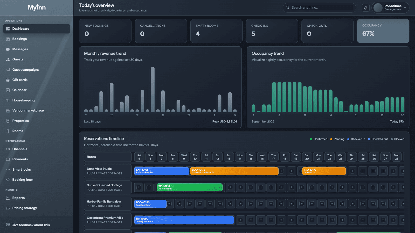The width and height of the screenshot is (415, 233).
Task: Click the search magnifier icon
Action: point(287,8)
